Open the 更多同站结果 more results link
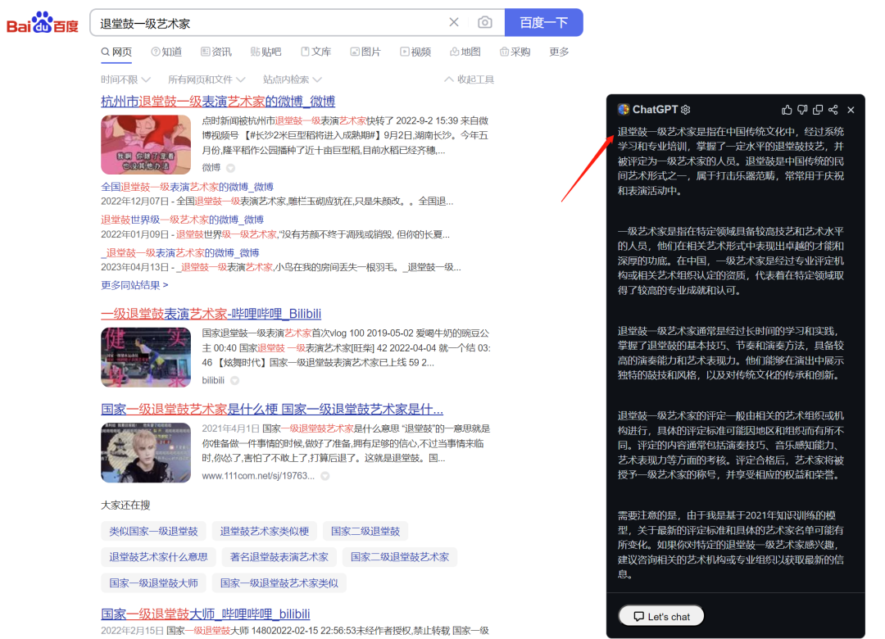Screen dimensions: 885x639 coord(134,285)
